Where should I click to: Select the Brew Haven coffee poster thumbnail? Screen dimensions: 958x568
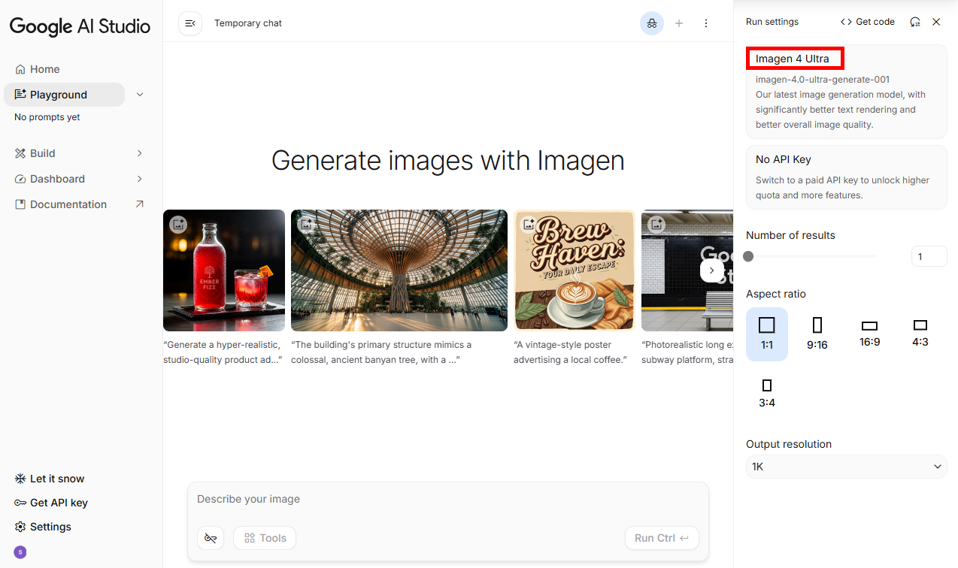(574, 270)
